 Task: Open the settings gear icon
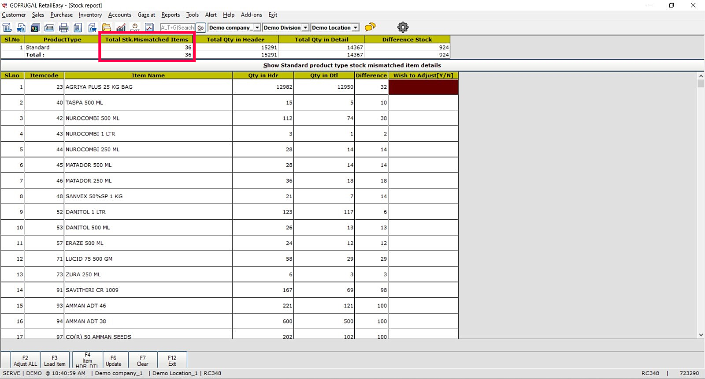(403, 27)
